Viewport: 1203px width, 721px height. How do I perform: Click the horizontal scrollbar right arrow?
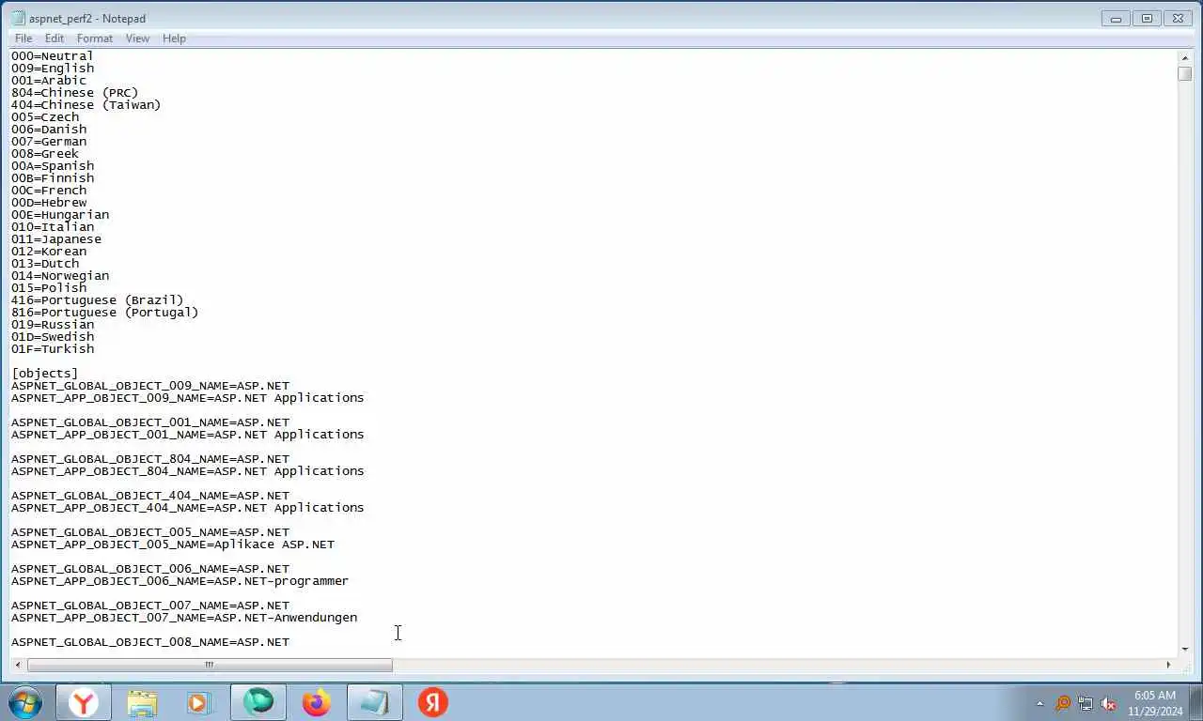pyautogui.click(x=1168, y=665)
